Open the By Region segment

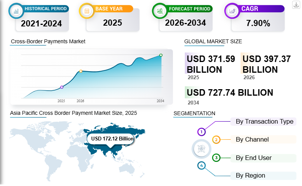click(263, 175)
